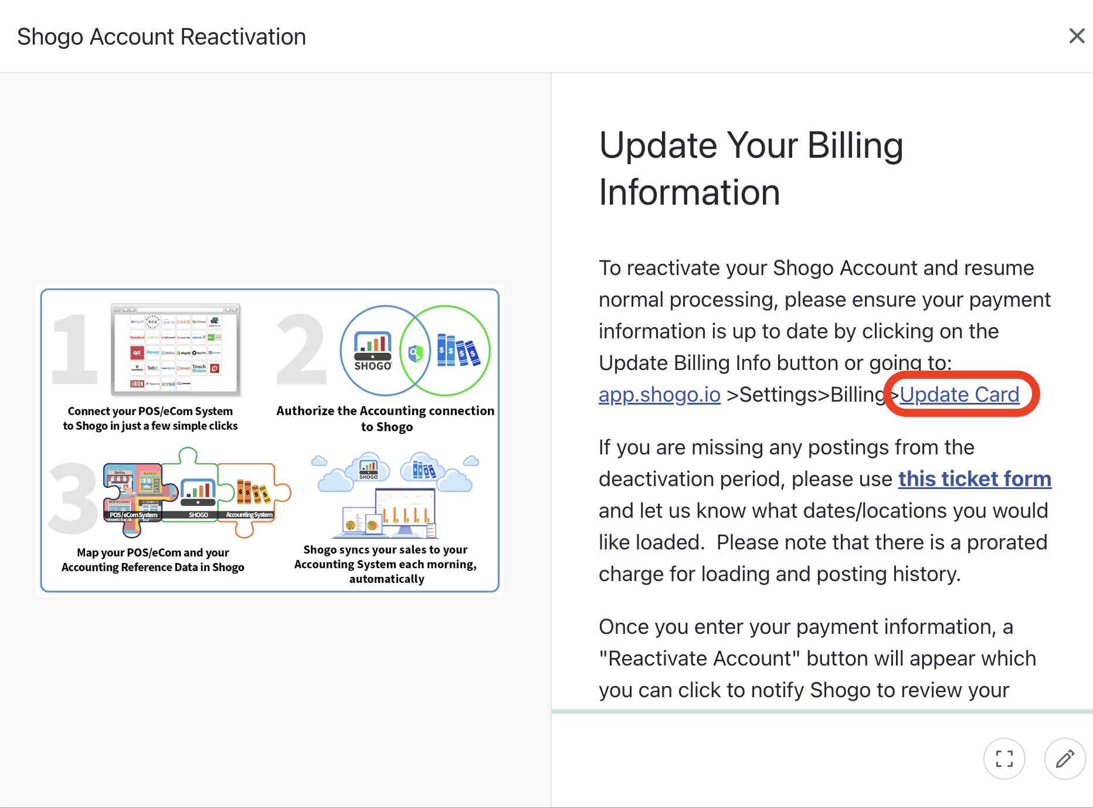
Task: Select the "Update Your Billing Information" heading
Action: (x=751, y=169)
